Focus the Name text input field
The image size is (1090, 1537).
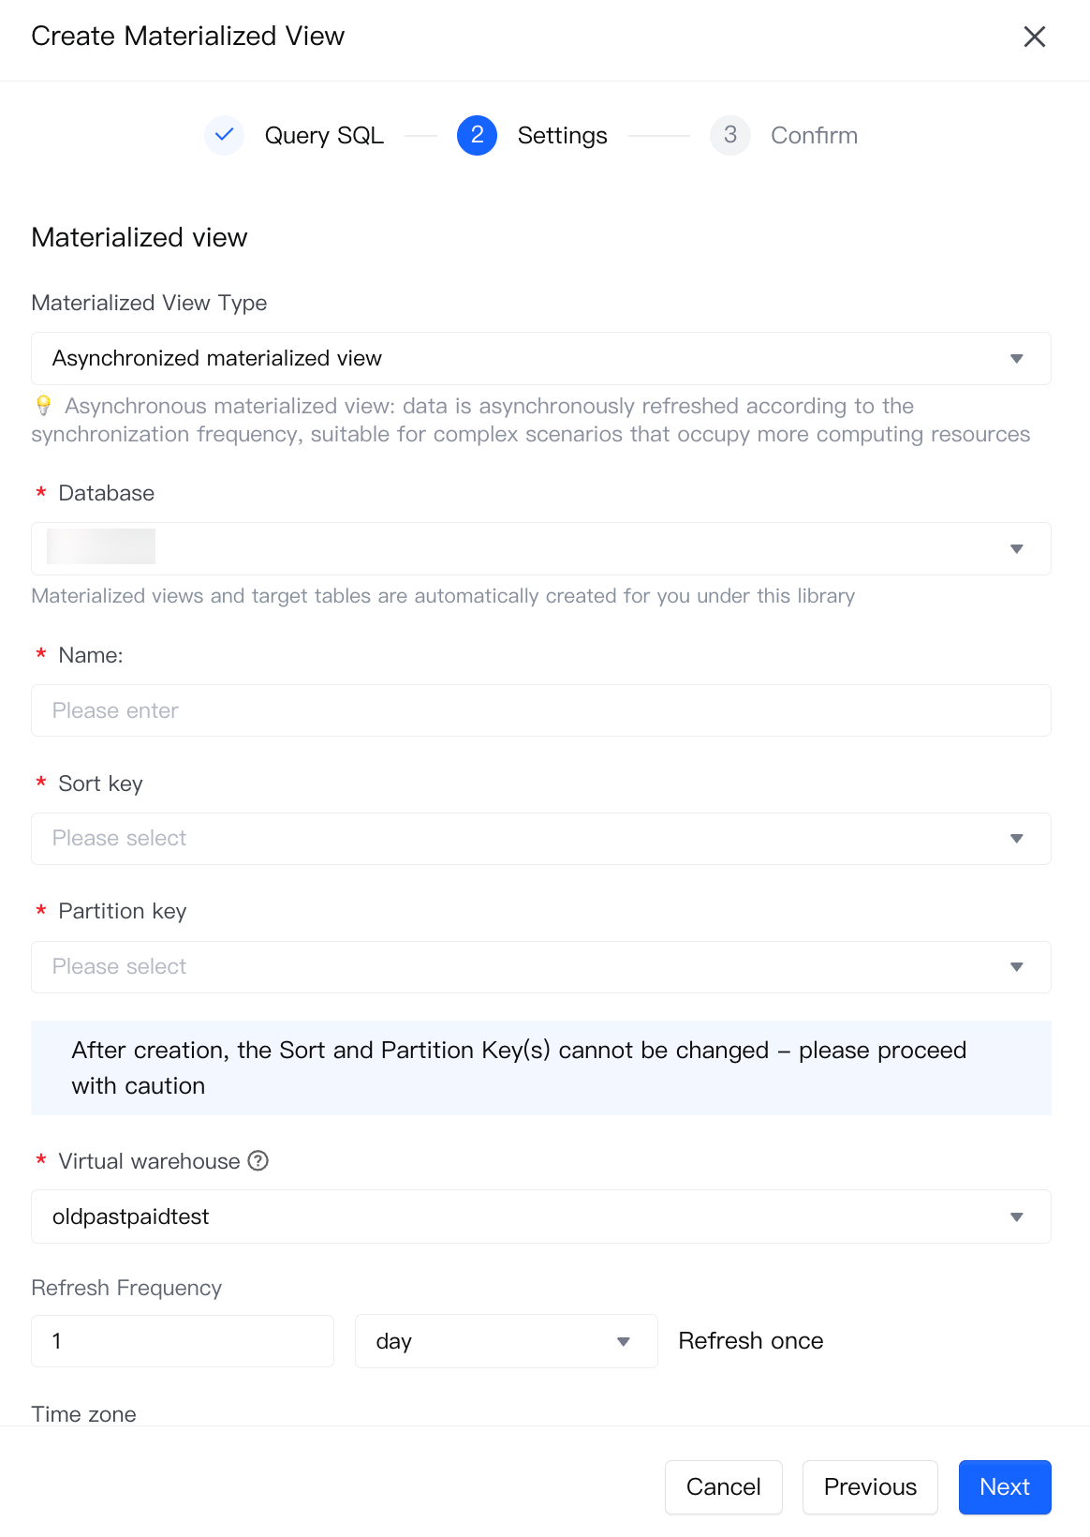click(540, 710)
